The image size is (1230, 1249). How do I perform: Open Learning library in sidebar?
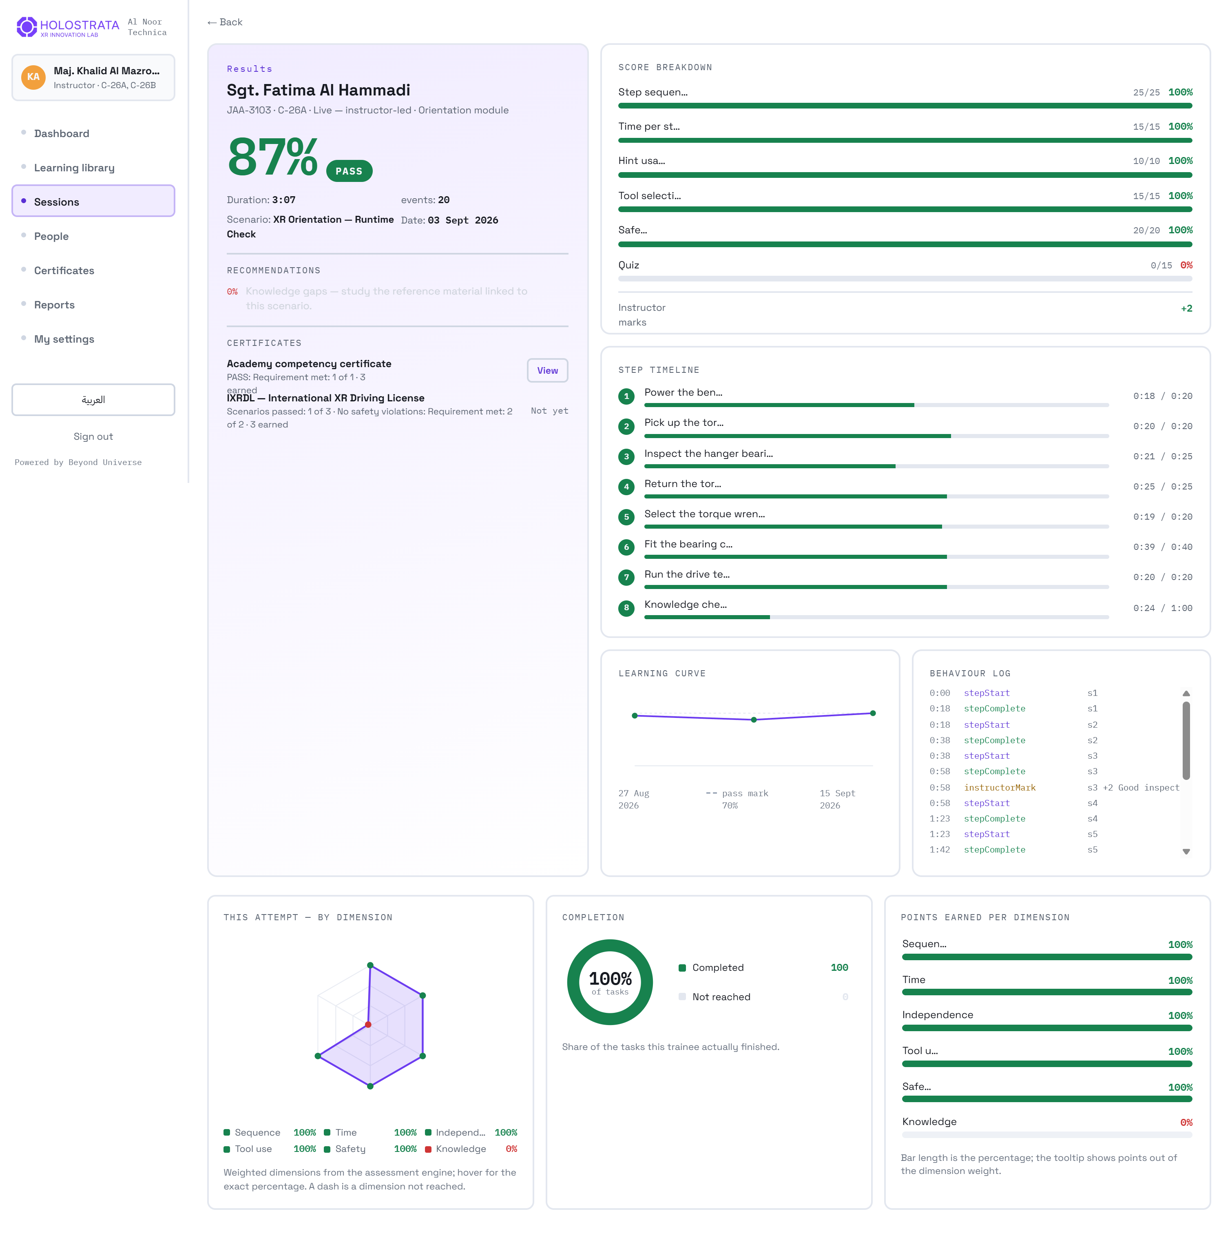click(x=93, y=167)
